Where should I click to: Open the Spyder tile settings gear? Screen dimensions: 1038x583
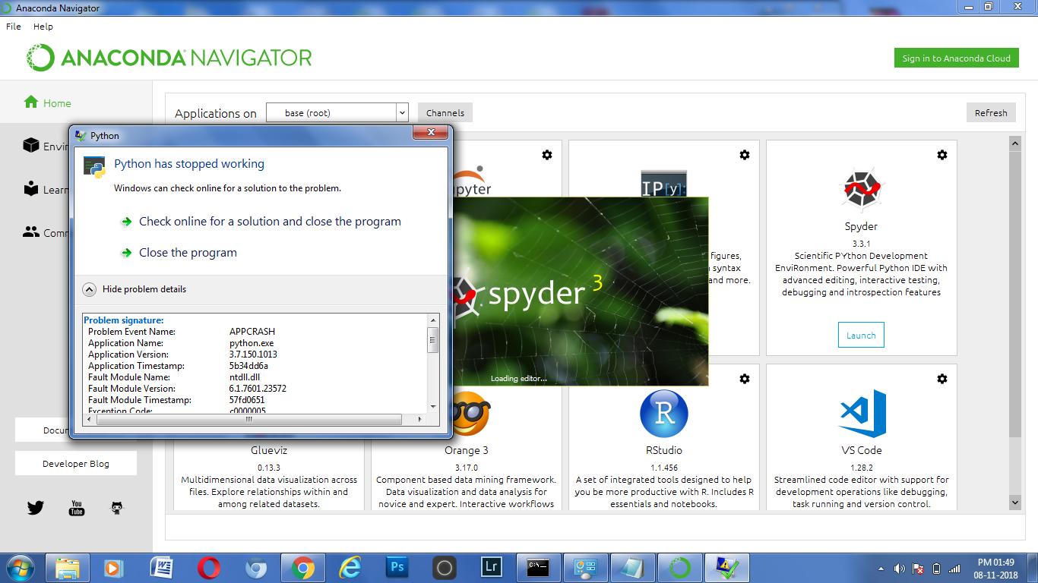(942, 154)
